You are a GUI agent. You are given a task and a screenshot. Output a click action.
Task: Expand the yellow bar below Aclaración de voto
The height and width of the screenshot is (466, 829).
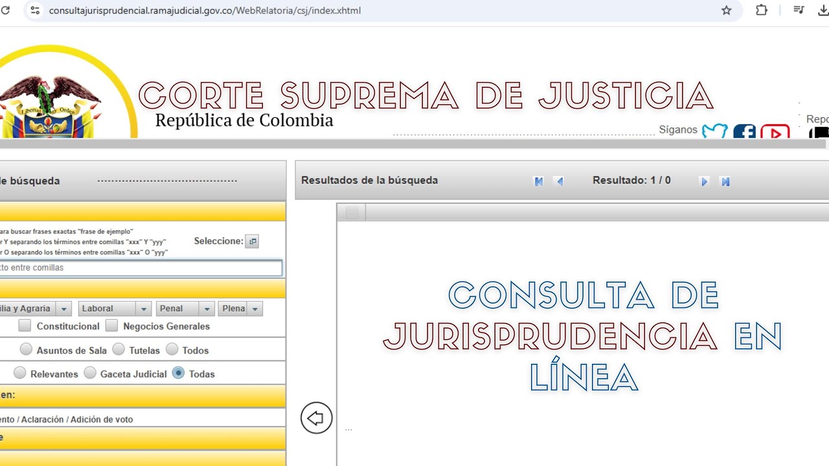[142, 438]
